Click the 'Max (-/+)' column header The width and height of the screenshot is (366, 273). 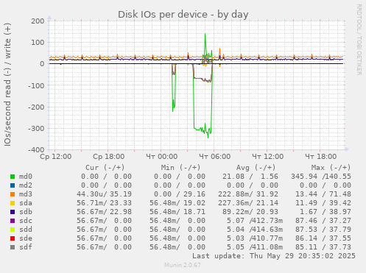click(331, 168)
